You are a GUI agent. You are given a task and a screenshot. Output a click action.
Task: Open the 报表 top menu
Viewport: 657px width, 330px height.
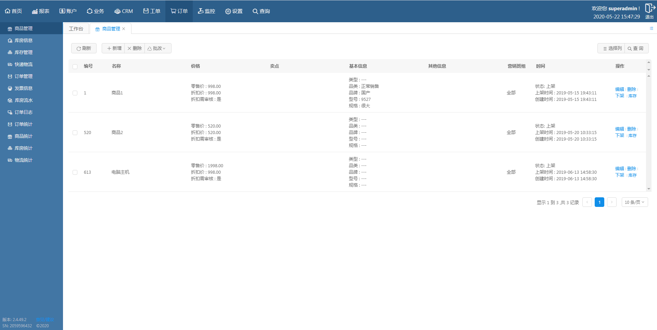(x=41, y=11)
